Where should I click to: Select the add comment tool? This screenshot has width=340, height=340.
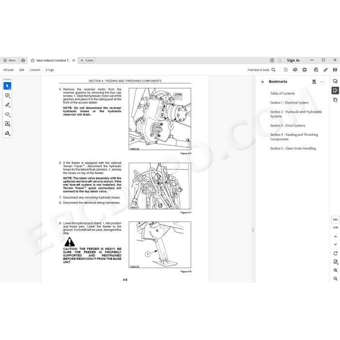coord(7,95)
